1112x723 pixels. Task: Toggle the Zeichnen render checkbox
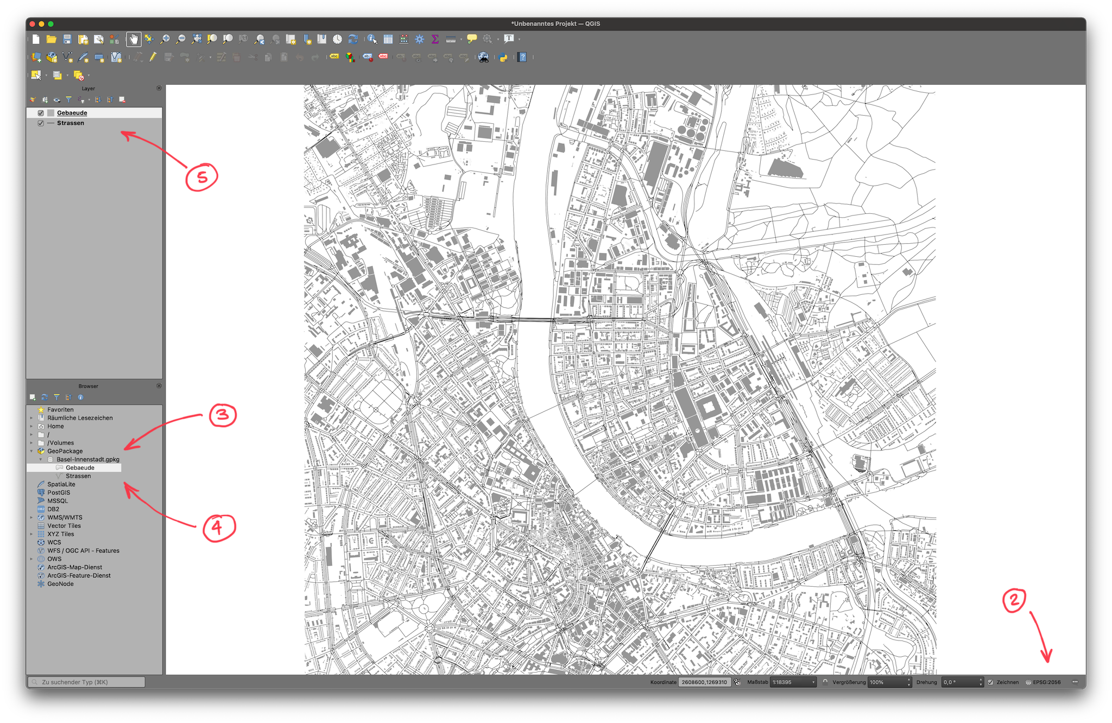[x=990, y=682]
